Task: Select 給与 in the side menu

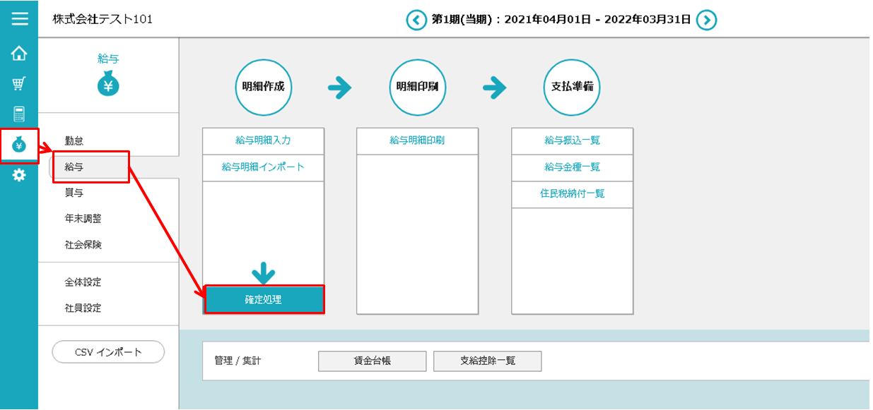Action: click(74, 167)
